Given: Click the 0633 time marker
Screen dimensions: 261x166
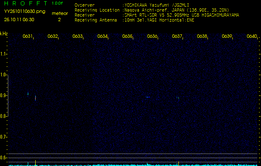Looking at the screenshot, I should [x=77, y=36].
